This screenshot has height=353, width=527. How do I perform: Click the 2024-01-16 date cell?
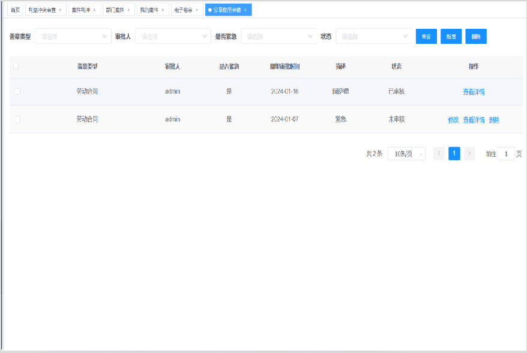[x=285, y=91]
